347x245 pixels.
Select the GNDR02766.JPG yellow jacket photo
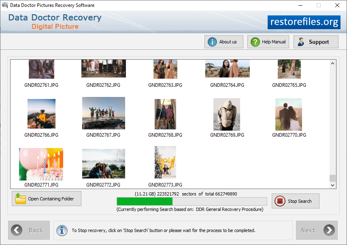41,114
